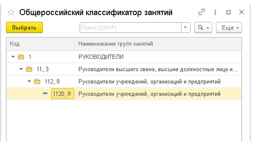Collapse the group with code 1
This screenshot has width=257, height=146.
coord(13,57)
